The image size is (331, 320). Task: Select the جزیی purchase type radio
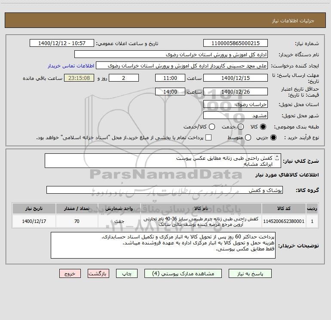click(x=273, y=137)
